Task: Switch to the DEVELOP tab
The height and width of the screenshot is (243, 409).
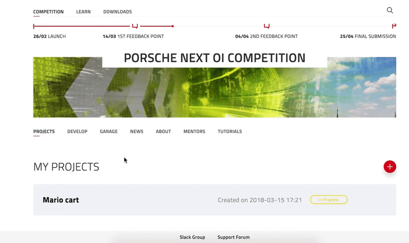Action: [77, 131]
